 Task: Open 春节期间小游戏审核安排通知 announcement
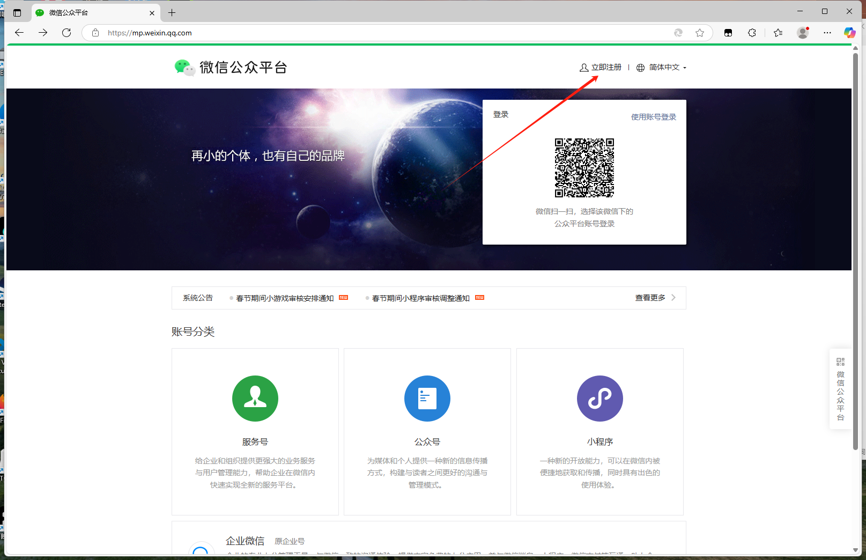tap(285, 298)
